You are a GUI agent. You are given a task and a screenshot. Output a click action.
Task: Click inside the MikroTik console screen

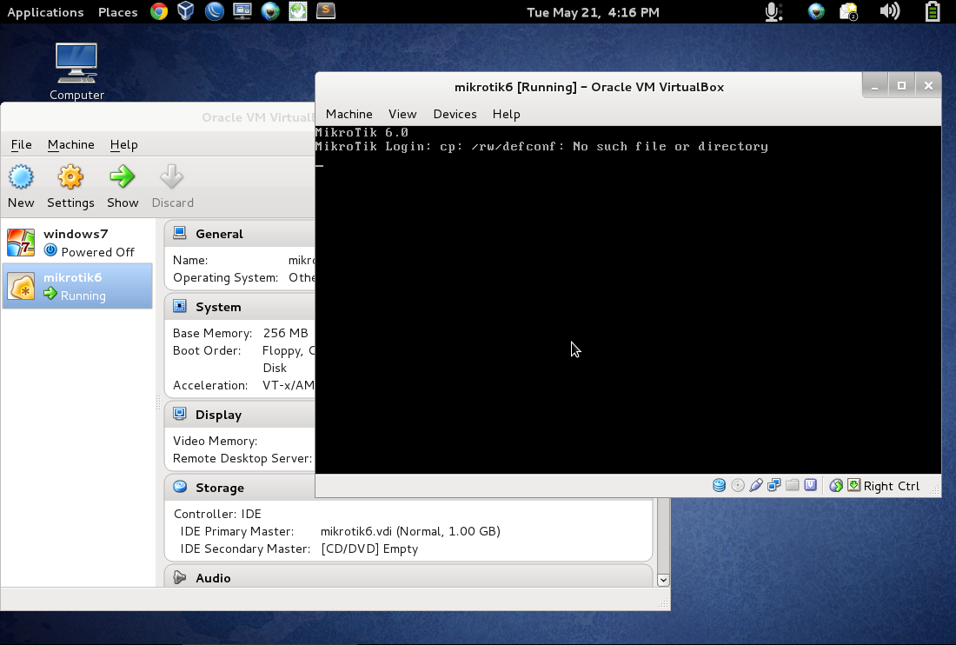coord(628,300)
